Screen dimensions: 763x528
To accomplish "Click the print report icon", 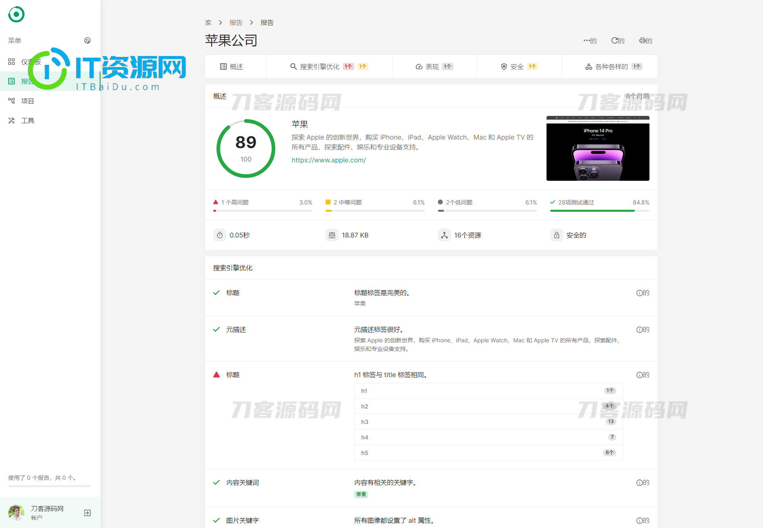I will (x=645, y=40).
